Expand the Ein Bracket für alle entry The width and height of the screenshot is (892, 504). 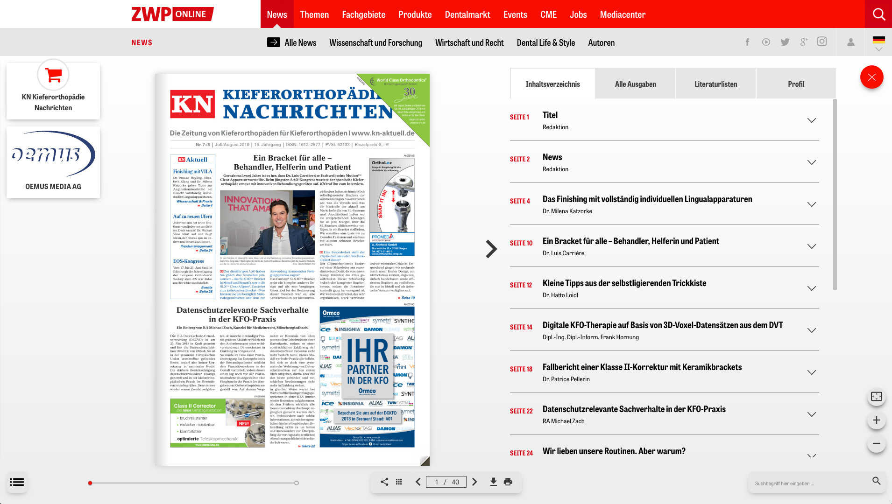coord(812,246)
